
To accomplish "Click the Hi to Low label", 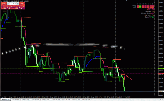I will click(147, 15).
